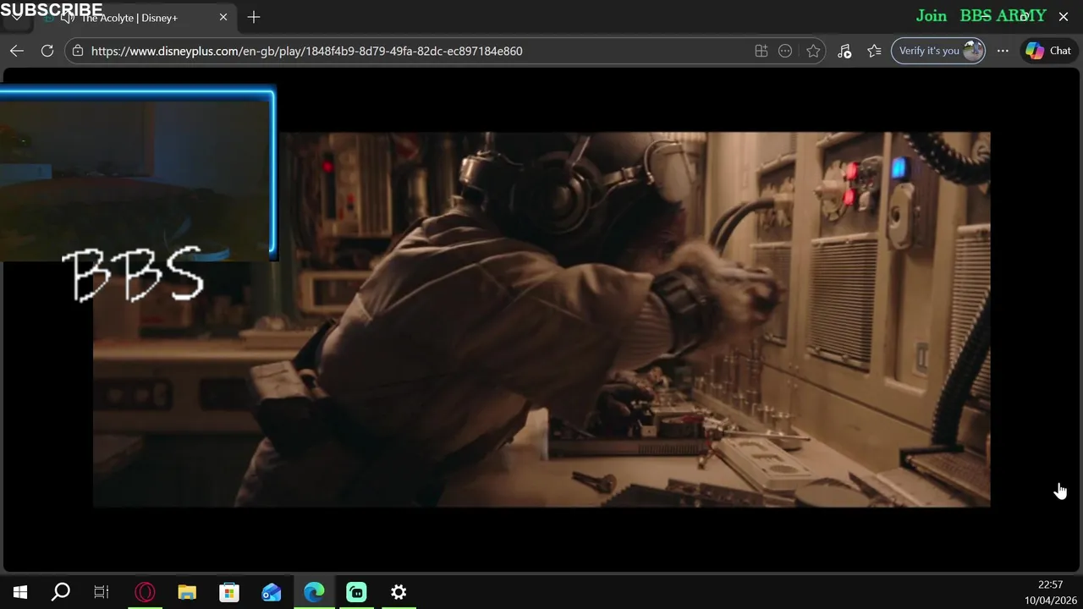Image resolution: width=1083 pixels, height=609 pixels.
Task: Open the Favourites list icon
Action: (874, 51)
